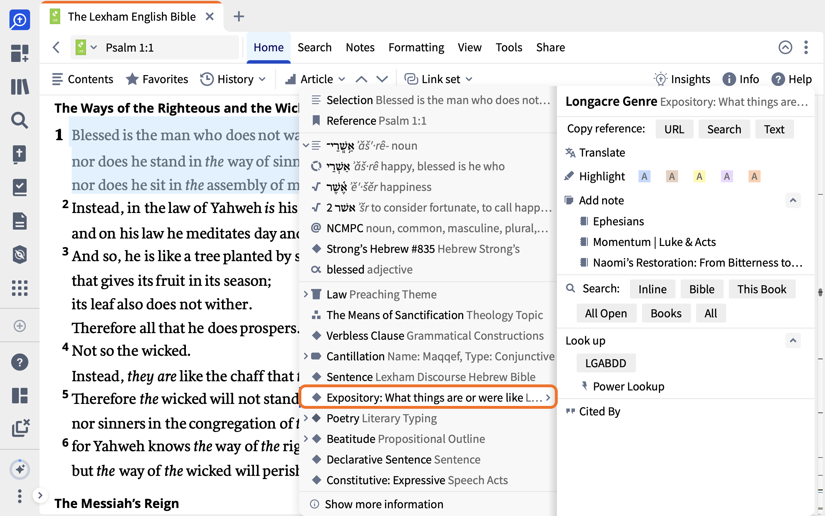Click the LGABDD look up button
Viewport: 825px width, 516px height.
pyautogui.click(x=606, y=363)
